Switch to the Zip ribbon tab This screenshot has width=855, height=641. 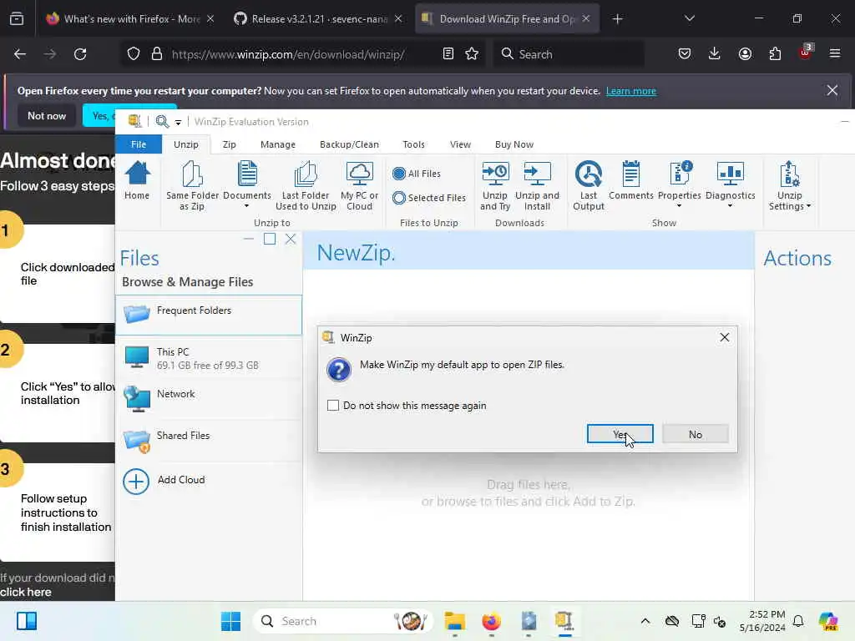[x=229, y=144]
